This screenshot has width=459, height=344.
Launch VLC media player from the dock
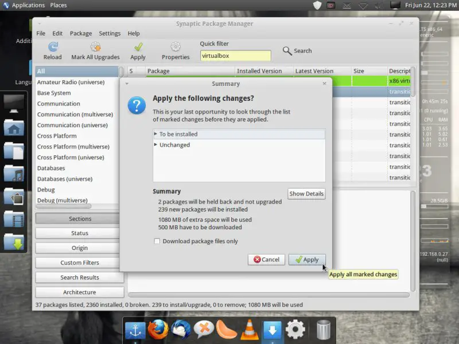click(250, 330)
